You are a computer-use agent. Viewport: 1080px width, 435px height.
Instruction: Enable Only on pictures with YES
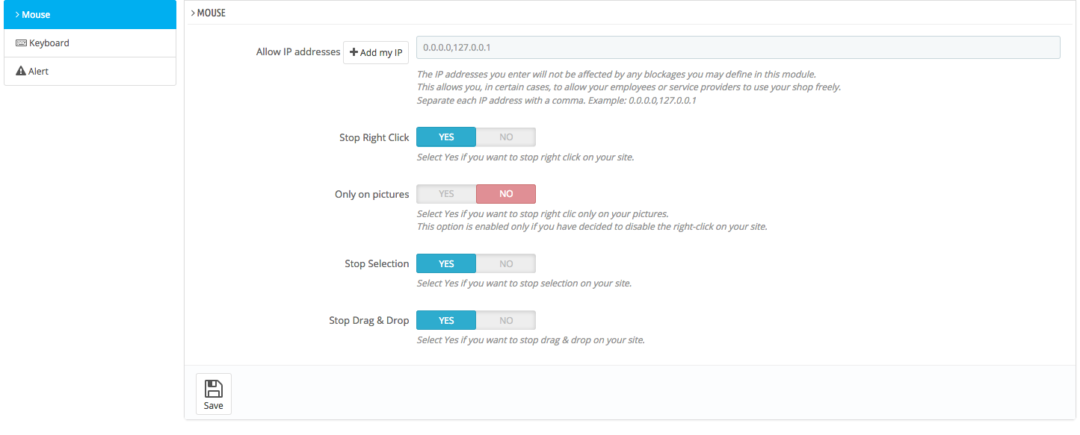pos(446,194)
